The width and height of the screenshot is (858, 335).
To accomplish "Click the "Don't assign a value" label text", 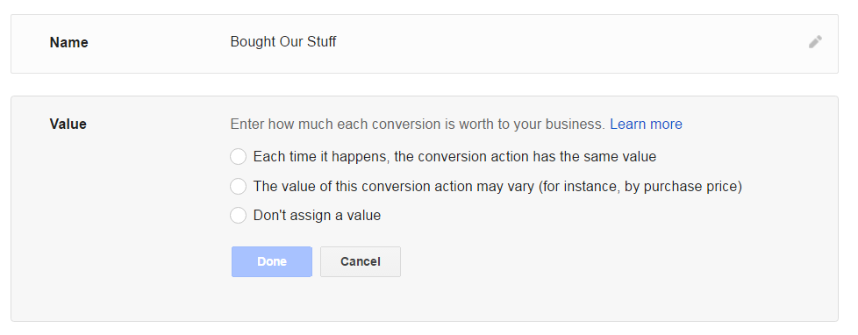I will 317,215.
